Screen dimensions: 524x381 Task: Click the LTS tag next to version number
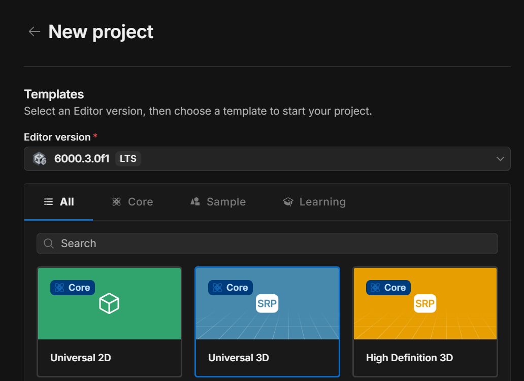click(128, 159)
